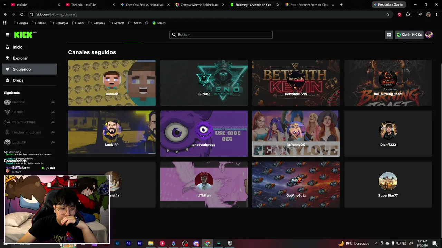Launch Photoshop from the taskbar

117,244
